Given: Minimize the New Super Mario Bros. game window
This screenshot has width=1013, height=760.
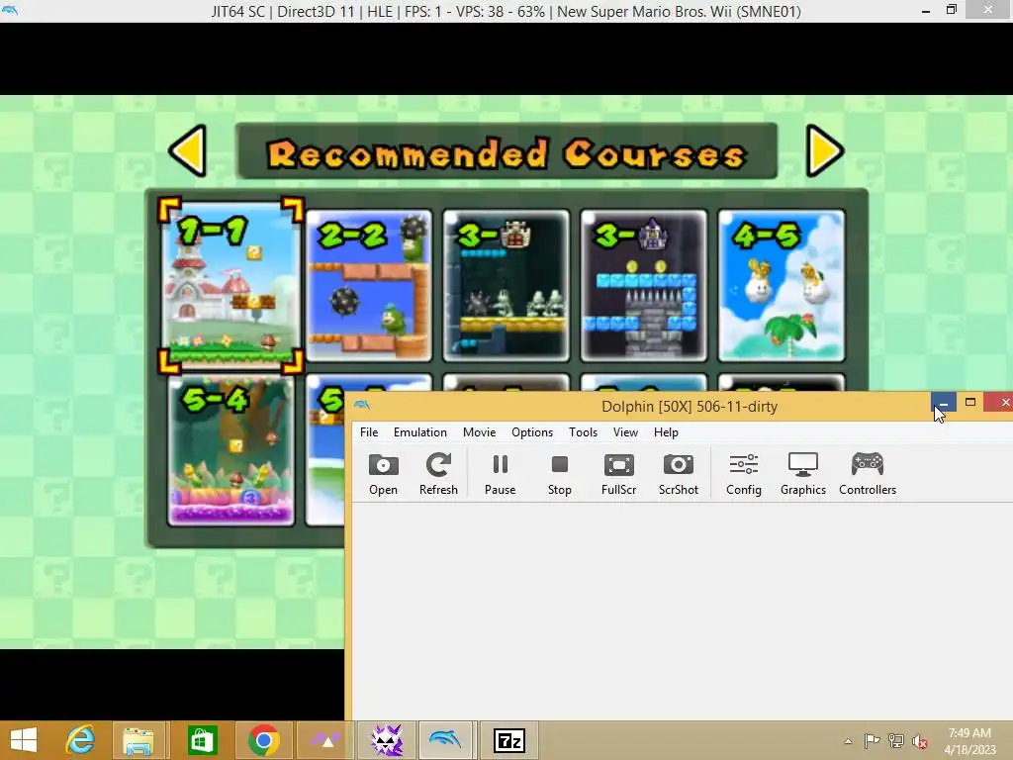Looking at the screenshot, I should [x=926, y=10].
